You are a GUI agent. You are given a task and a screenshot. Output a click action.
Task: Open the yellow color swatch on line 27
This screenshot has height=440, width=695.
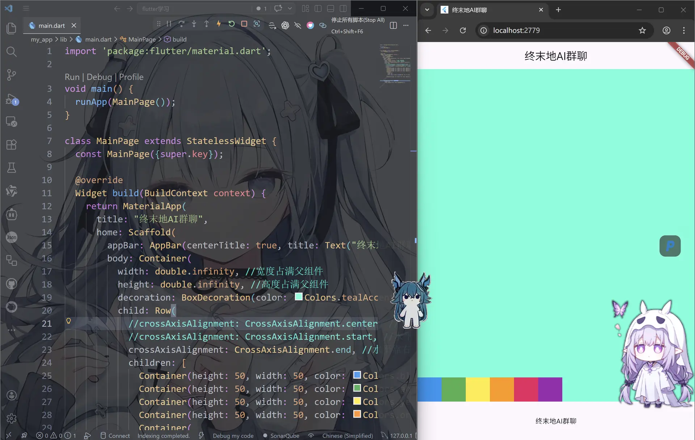pyautogui.click(x=357, y=401)
